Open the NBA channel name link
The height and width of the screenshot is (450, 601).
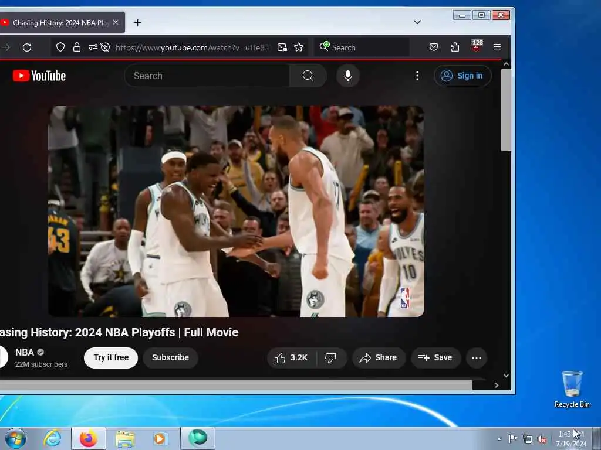click(25, 352)
